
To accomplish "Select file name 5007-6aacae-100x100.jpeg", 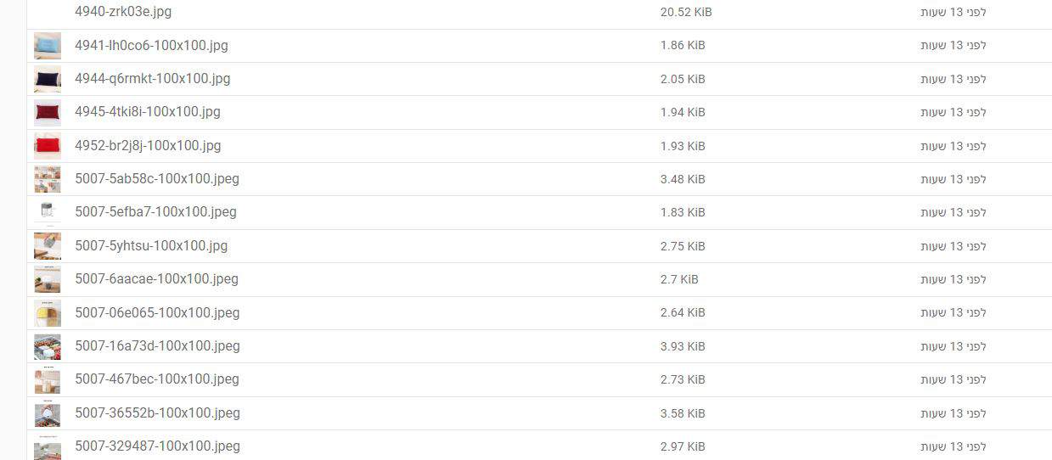I will pyautogui.click(x=157, y=278).
